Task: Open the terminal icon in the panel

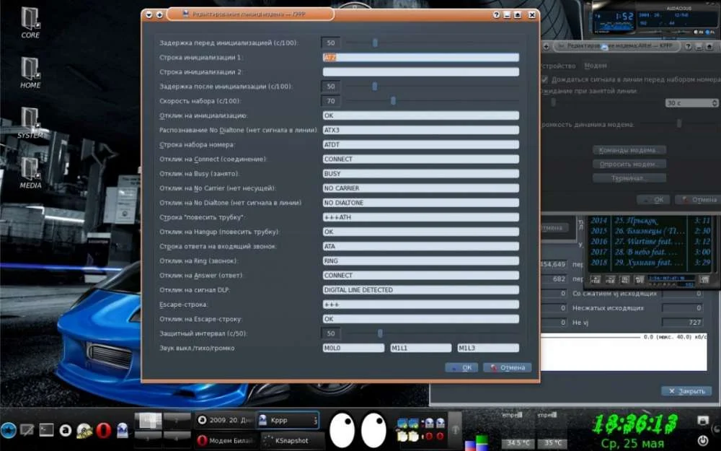Action: coord(46,430)
